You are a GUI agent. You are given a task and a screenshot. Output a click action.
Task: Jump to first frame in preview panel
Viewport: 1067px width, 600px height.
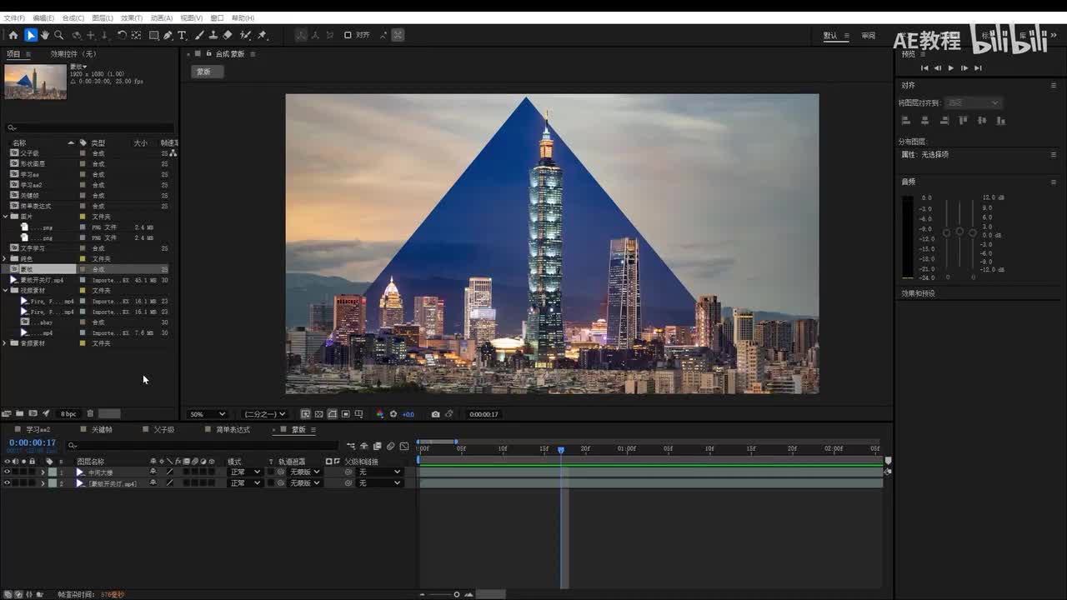click(924, 68)
